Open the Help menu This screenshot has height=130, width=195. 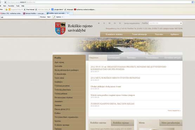click(23, 6)
